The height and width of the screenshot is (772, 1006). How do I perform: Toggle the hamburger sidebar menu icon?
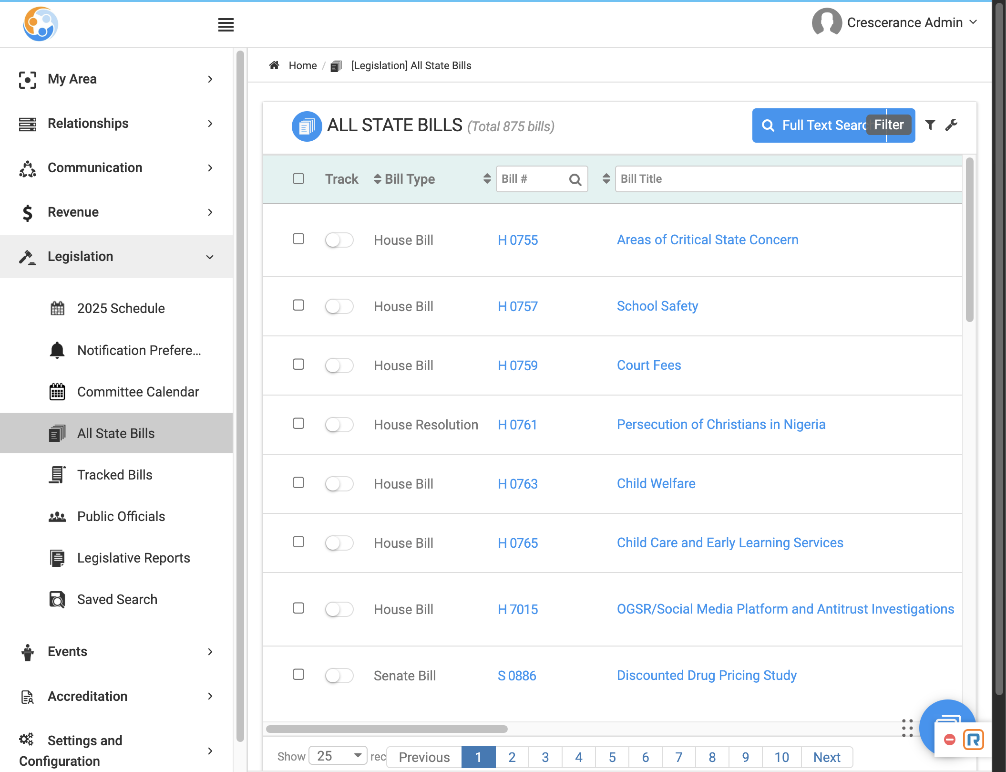[226, 25]
